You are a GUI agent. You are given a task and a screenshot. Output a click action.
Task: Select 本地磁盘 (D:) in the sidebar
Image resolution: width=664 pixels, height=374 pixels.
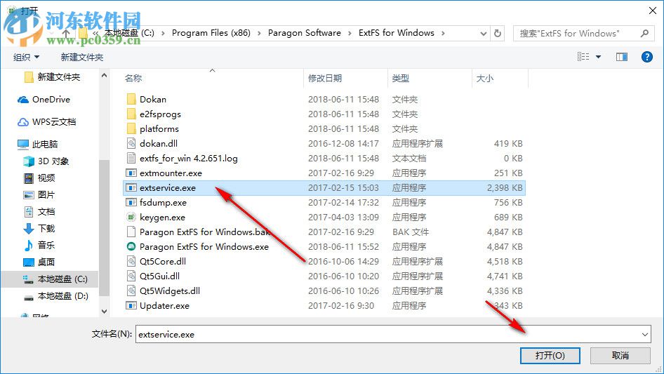point(56,296)
